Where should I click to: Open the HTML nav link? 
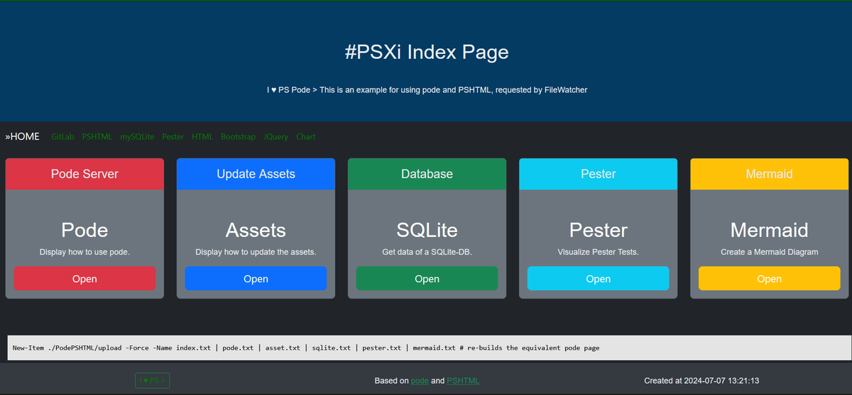click(x=202, y=137)
